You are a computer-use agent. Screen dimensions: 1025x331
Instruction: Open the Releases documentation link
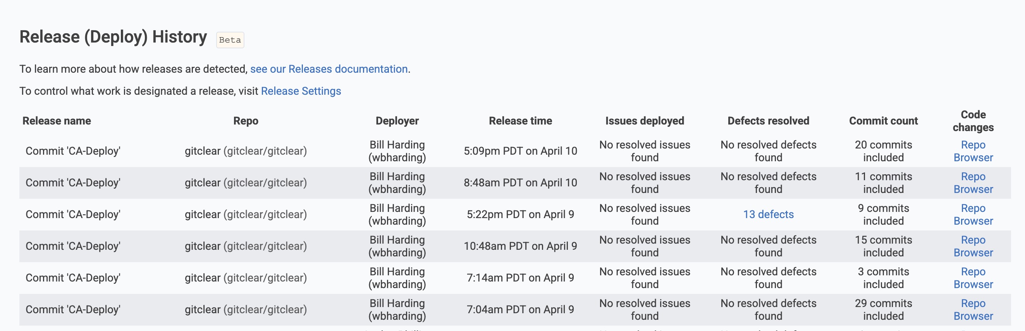[328, 69]
